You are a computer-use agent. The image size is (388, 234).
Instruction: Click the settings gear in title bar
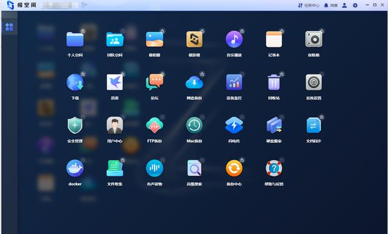(355, 5)
